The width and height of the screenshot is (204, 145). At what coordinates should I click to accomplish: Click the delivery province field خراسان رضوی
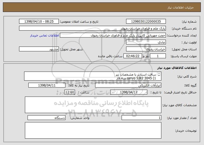pyautogui.click(x=146, y=49)
